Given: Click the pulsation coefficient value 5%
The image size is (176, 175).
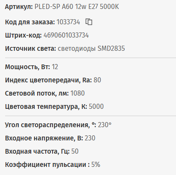Looking at the screenshot, I should click(96, 164).
